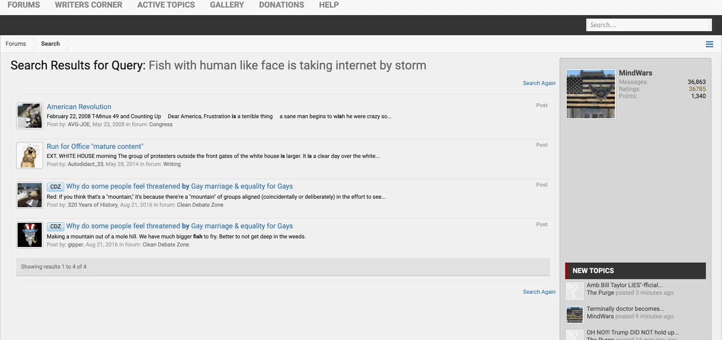Open the MindWars username in sidebar
Screen dimensions: 722x340
tap(636, 73)
